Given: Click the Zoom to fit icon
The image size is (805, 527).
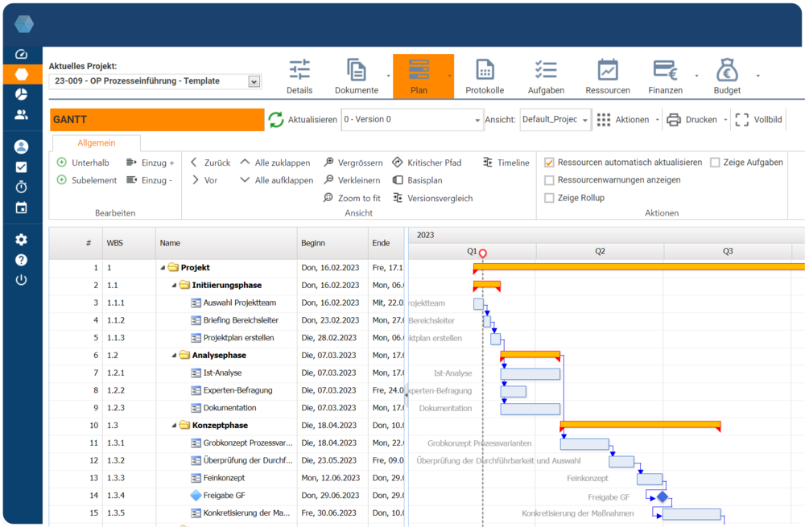Looking at the screenshot, I should pos(328,198).
